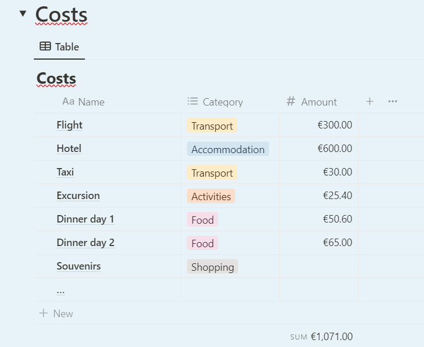Screen dimensions: 424x347
Task: Open the Amount column header options
Action: (312, 102)
